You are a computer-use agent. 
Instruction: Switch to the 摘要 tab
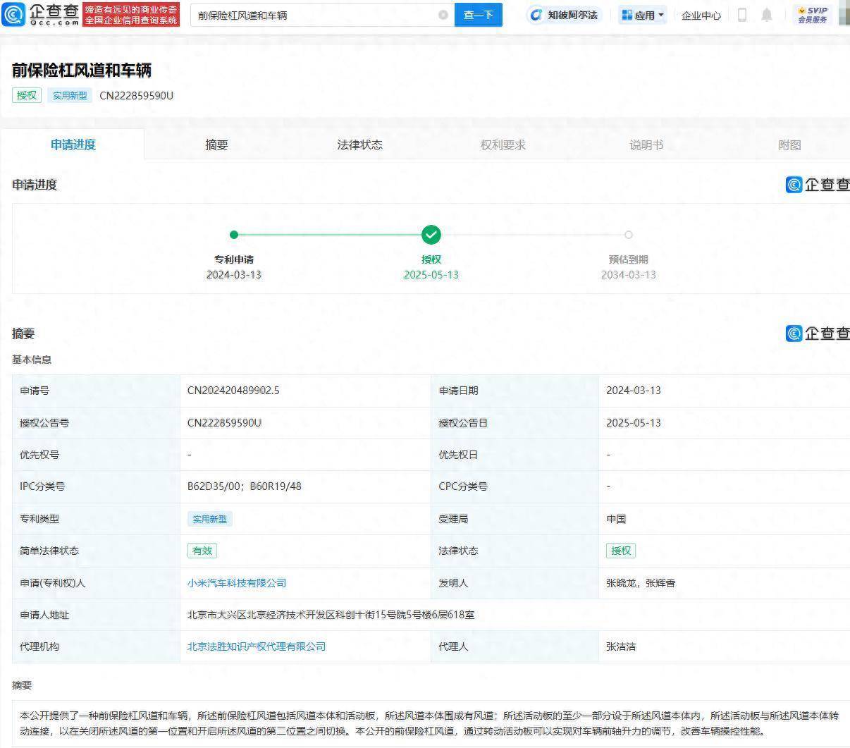tap(216, 144)
